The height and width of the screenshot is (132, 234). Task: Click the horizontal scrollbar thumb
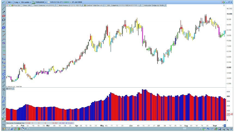click(x=185, y=129)
